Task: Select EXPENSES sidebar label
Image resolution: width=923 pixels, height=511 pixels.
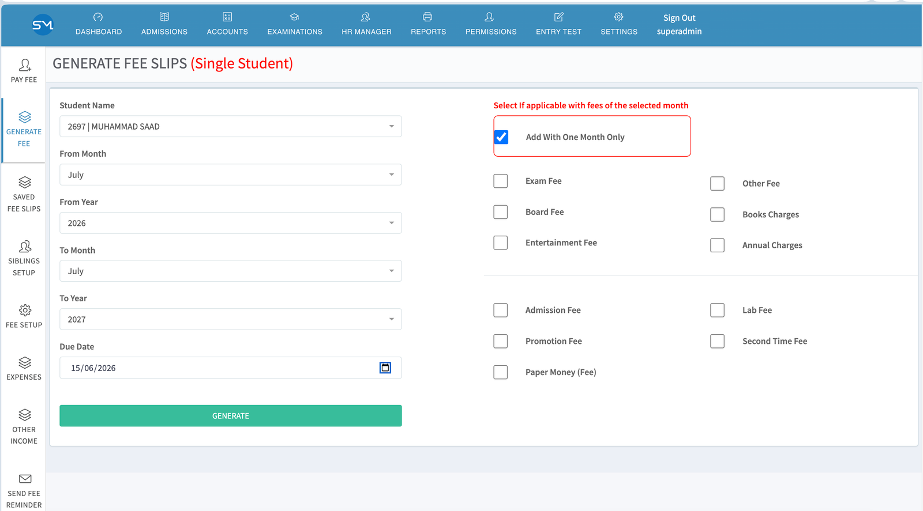Action: point(24,377)
